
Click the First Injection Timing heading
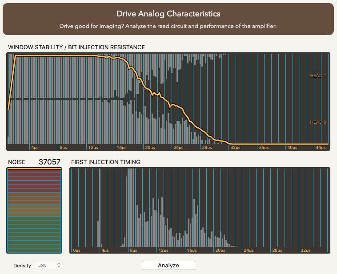(105, 162)
